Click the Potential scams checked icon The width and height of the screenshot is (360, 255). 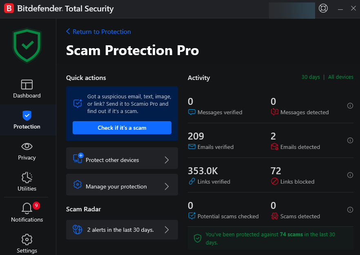tap(192, 216)
